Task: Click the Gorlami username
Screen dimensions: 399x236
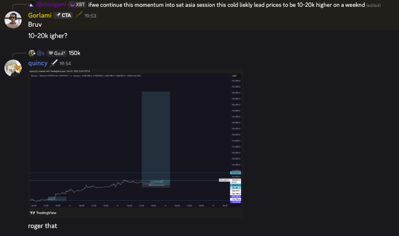Action: (40, 15)
